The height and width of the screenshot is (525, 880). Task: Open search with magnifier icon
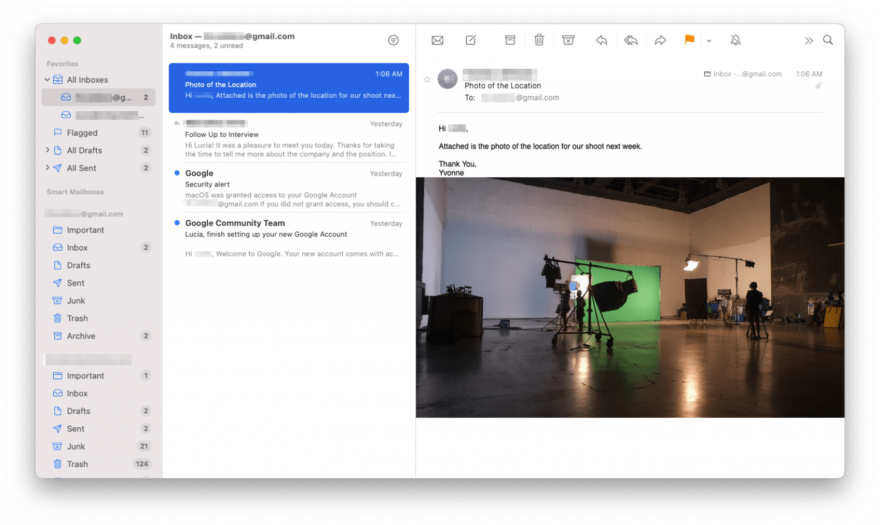pyautogui.click(x=828, y=40)
